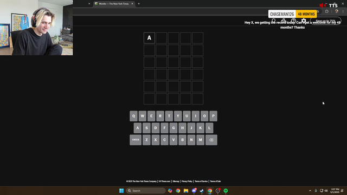Viewport: 347px width, 195px height.
Task: Open browser extensions puzzle icon
Action: click(327, 11)
